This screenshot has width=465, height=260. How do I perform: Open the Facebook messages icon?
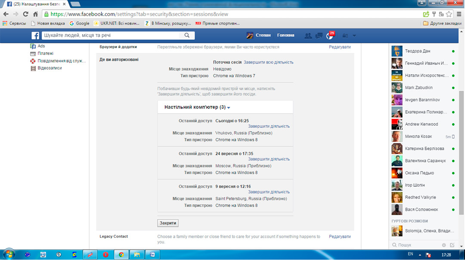tap(319, 36)
